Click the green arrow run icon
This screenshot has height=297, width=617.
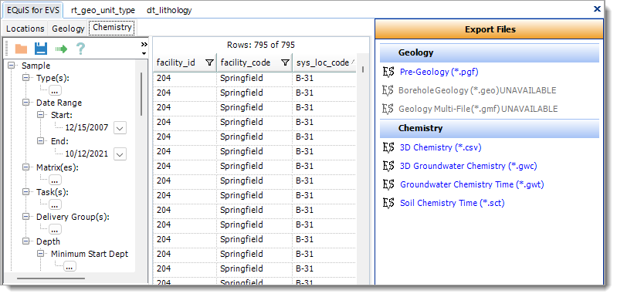click(61, 49)
